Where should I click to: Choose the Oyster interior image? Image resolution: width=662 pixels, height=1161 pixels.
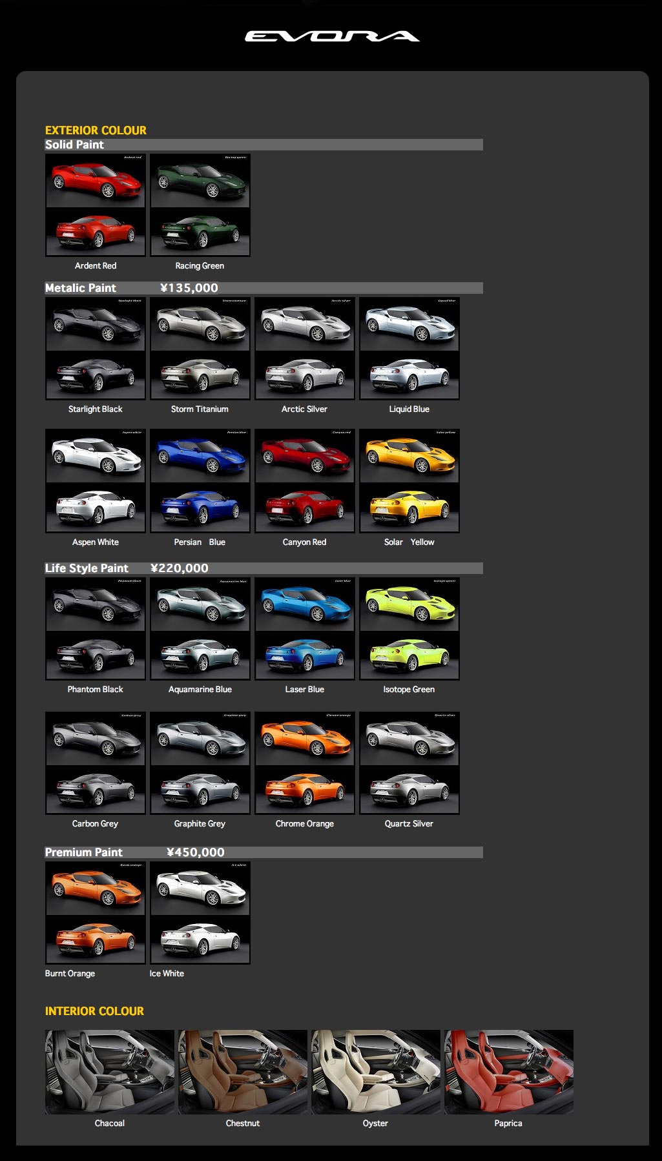(x=376, y=1072)
